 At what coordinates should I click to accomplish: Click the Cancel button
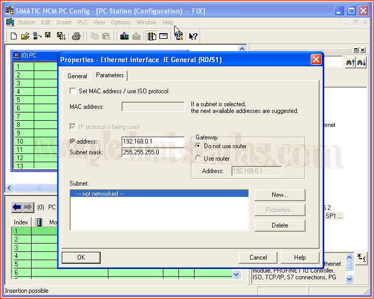[x=258, y=258]
